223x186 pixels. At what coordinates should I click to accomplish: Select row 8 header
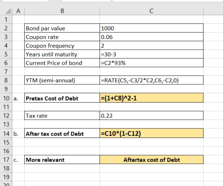point(6,80)
